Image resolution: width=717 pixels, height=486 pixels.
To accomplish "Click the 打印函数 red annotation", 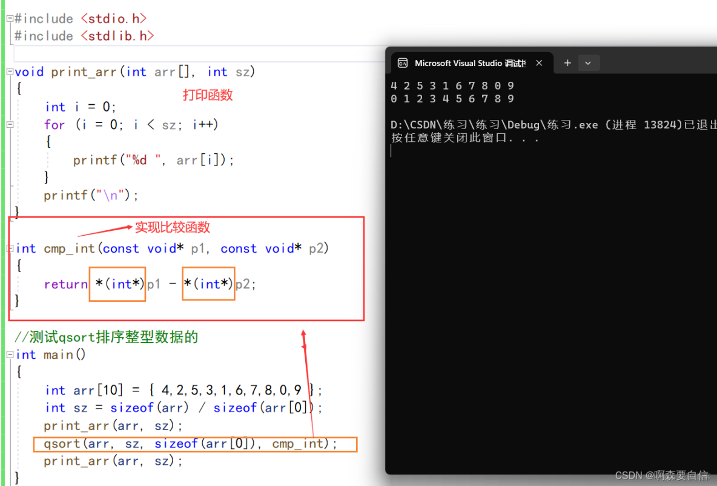I will pos(208,95).
